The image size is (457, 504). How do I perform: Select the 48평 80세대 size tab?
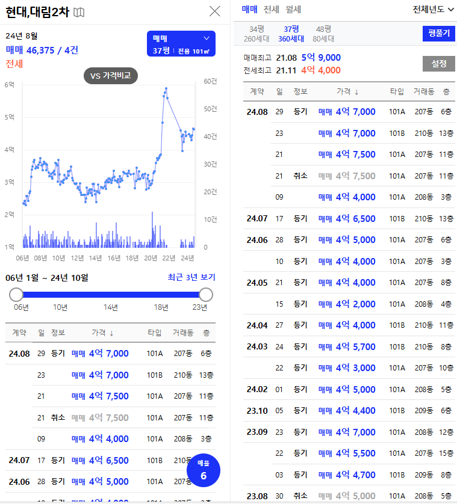(323, 34)
